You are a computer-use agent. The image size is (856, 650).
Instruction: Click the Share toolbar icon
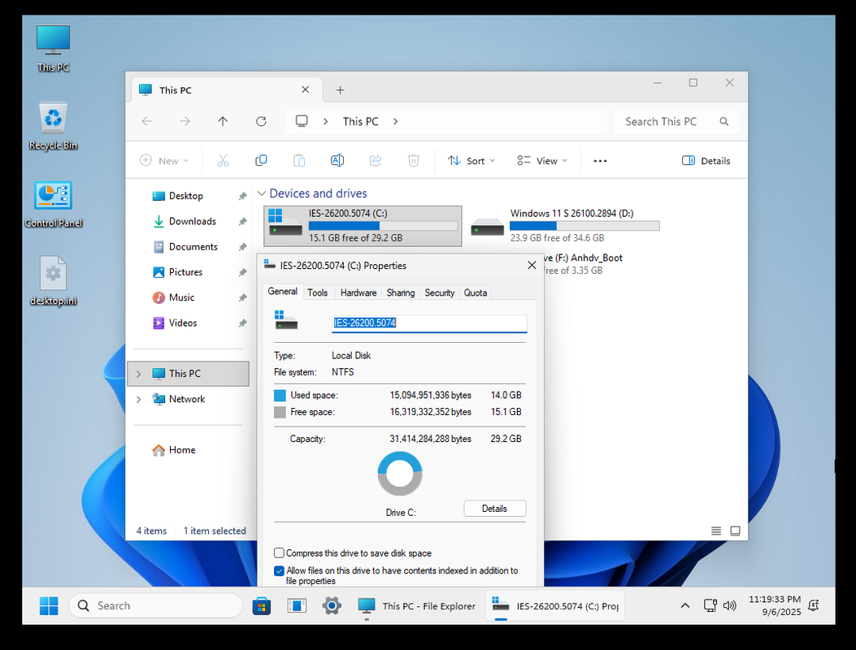[376, 160]
